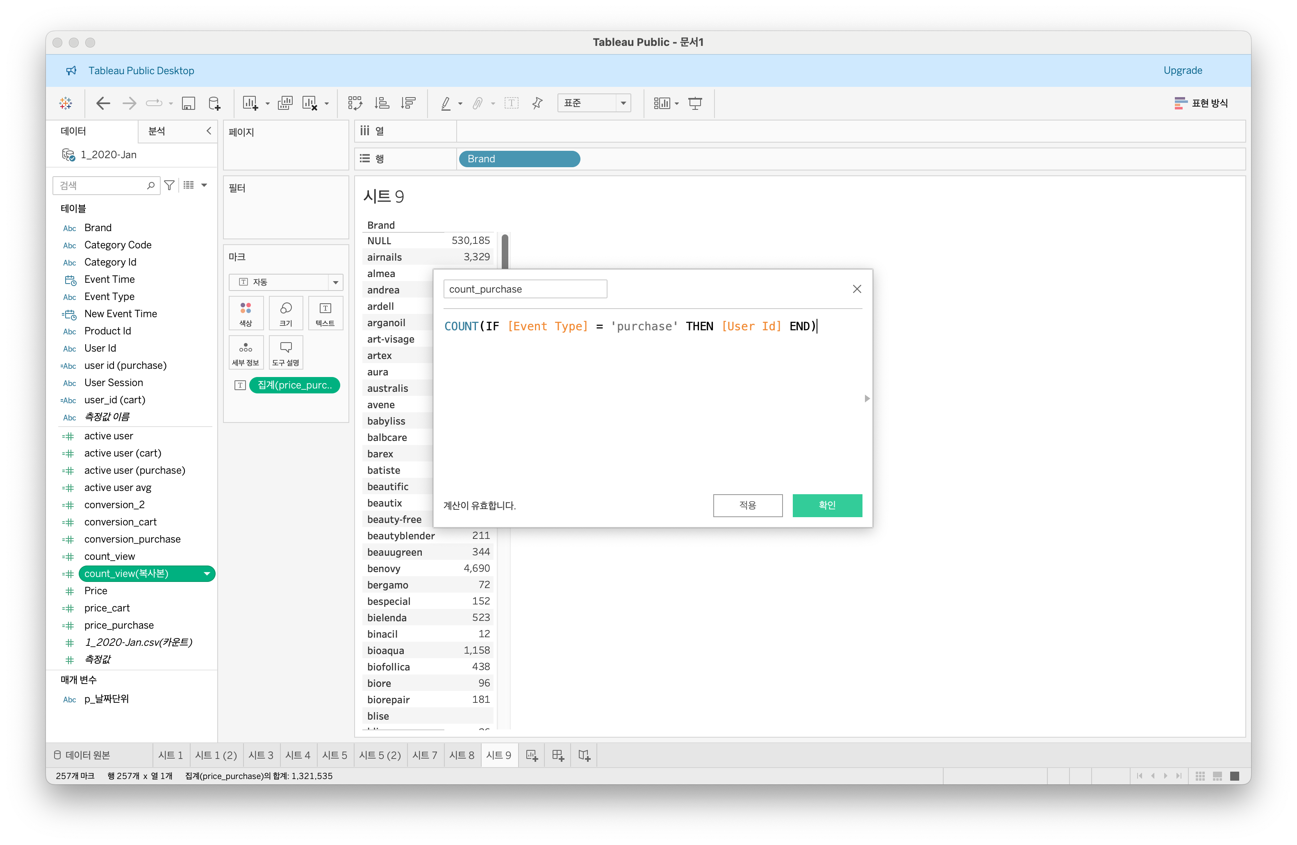Click the calculation name field count_purchase
1297x845 pixels.
coord(525,289)
